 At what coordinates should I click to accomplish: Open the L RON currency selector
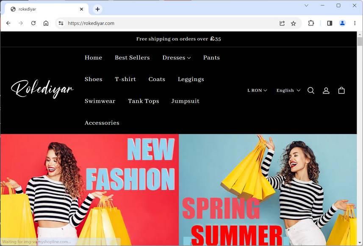(257, 90)
